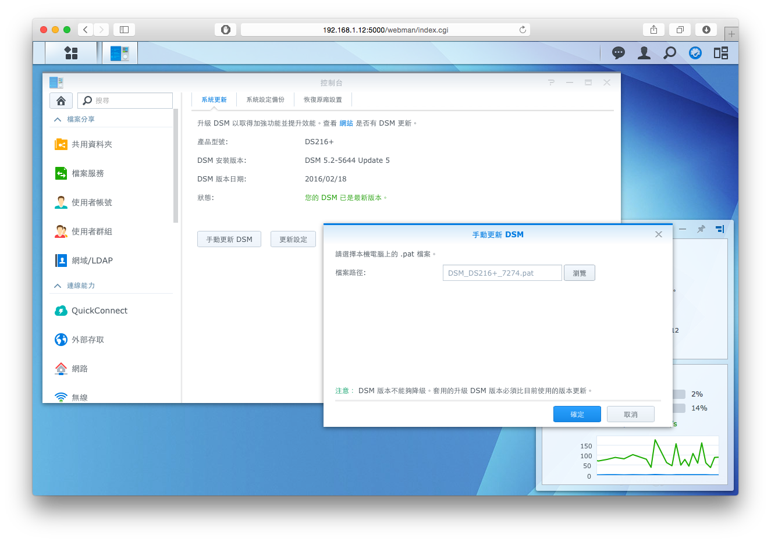Switch to 系統設定備份 tab
Viewport: 771px width, 542px height.
(x=265, y=100)
